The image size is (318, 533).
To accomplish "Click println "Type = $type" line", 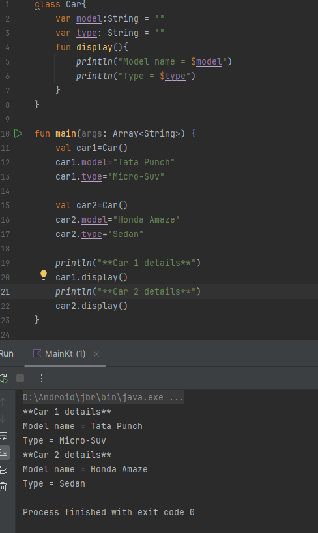I will point(136,76).
